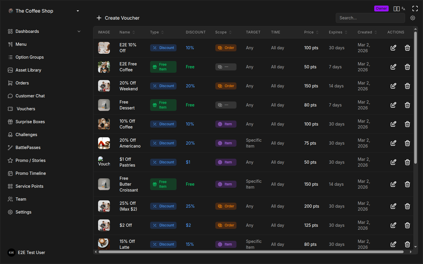Image resolution: width=423 pixels, height=264 pixels.
Task: Go to Promo Timeline section
Action: [x=31, y=173]
